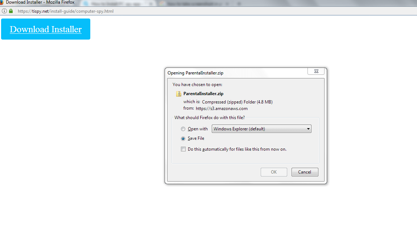Click the ParentalInstaller.zip folder icon
This screenshot has height=236, width=417.
[178, 94]
